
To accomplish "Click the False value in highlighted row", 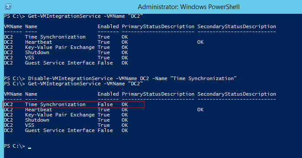I will pyautogui.click(x=105, y=104).
